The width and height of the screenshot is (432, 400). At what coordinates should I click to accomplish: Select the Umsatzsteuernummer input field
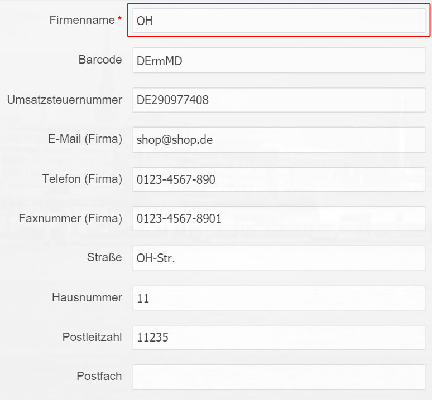point(279,100)
